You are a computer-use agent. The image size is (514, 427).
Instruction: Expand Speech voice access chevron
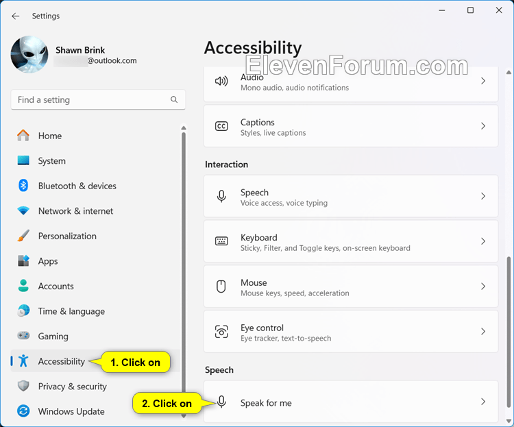(x=483, y=196)
